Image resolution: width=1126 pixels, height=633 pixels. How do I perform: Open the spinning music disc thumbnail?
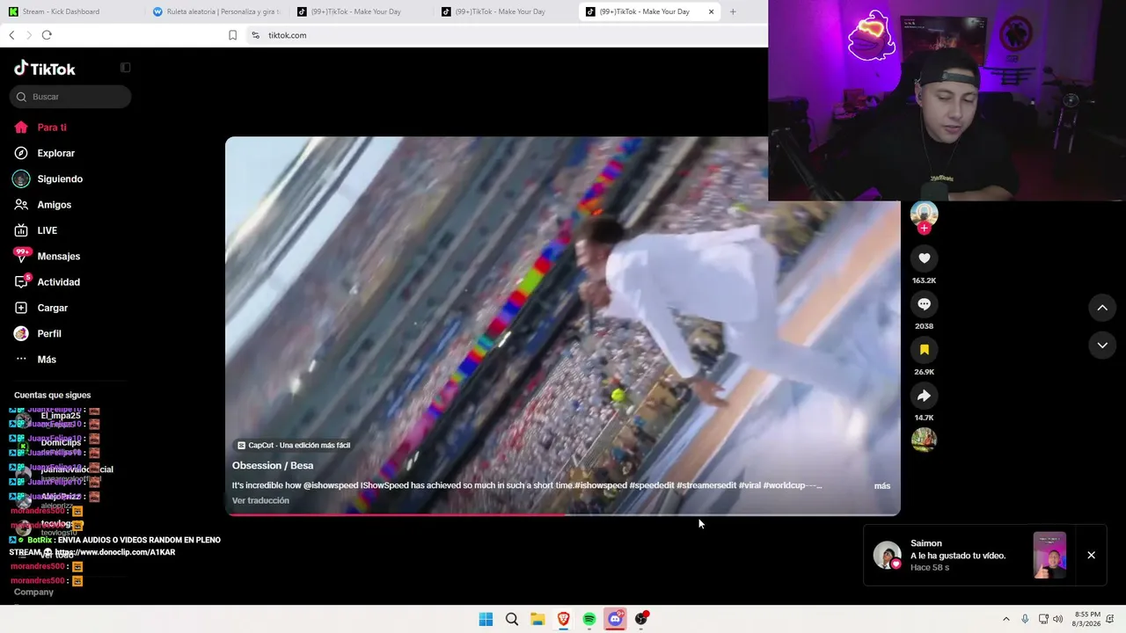pyautogui.click(x=924, y=440)
